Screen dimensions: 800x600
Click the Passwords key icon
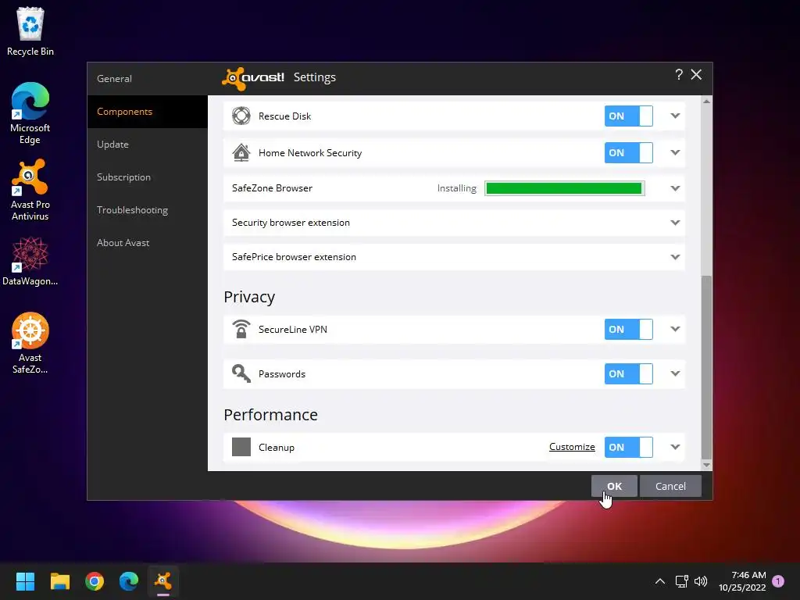241,373
